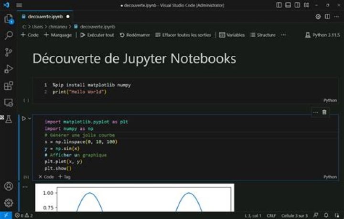Click the np.linspace(0, 10, 100) line

[81, 142]
